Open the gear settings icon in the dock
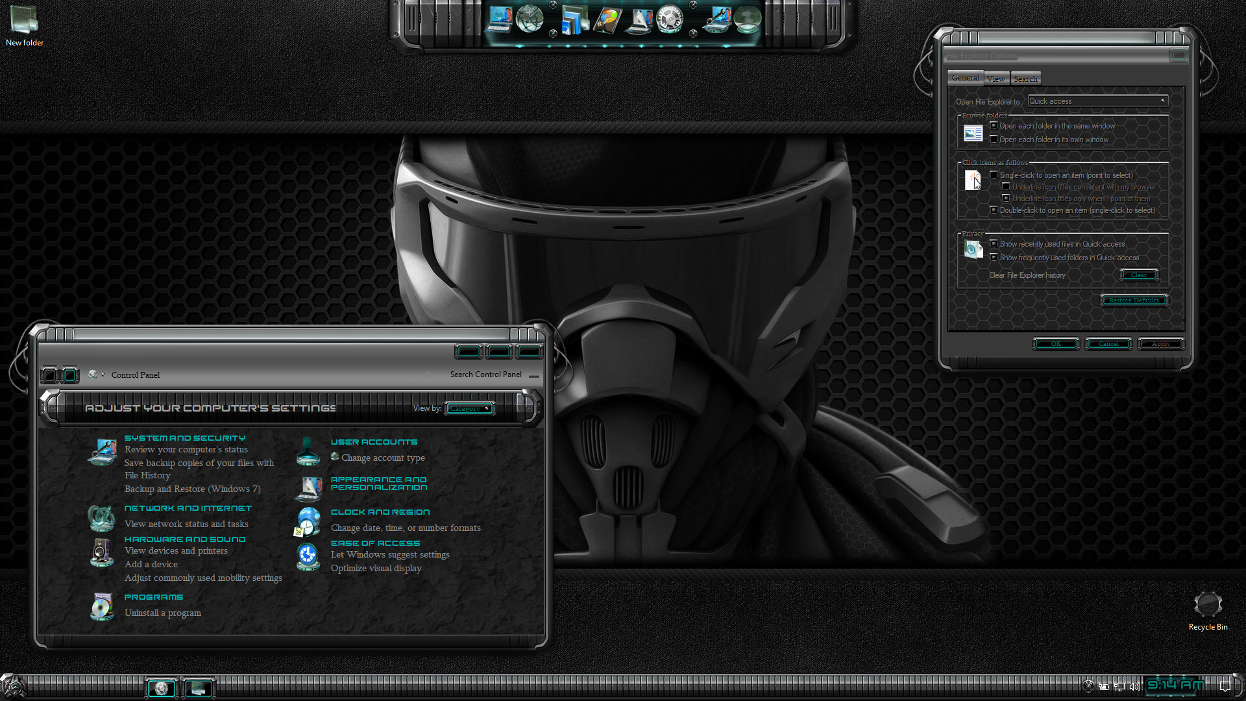The width and height of the screenshot is (1246, 701). tap(669, 19)
